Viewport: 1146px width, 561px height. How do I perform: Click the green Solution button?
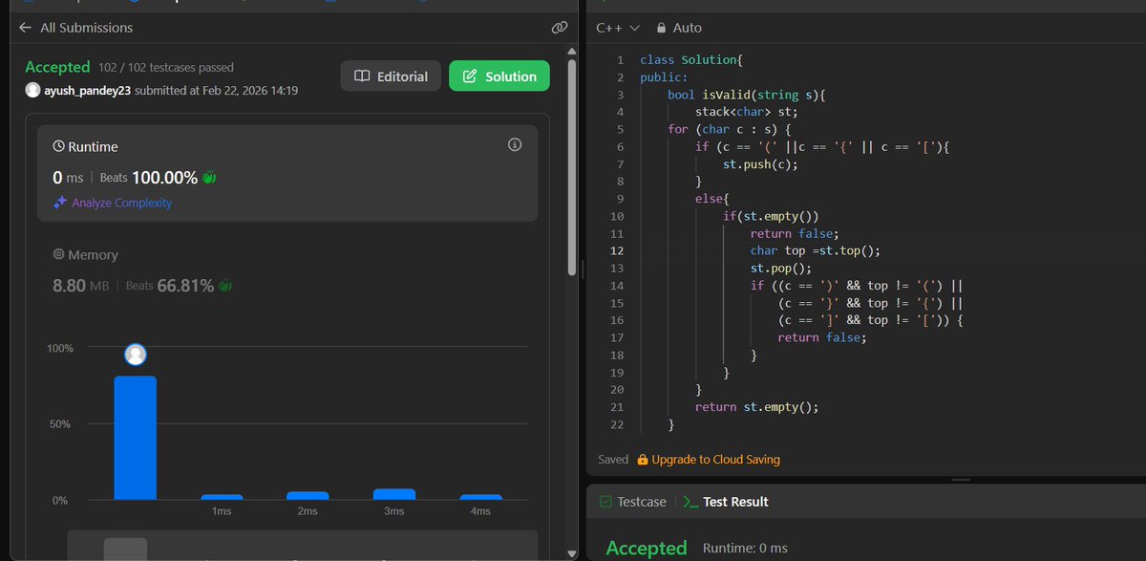(x=499, y=76)
